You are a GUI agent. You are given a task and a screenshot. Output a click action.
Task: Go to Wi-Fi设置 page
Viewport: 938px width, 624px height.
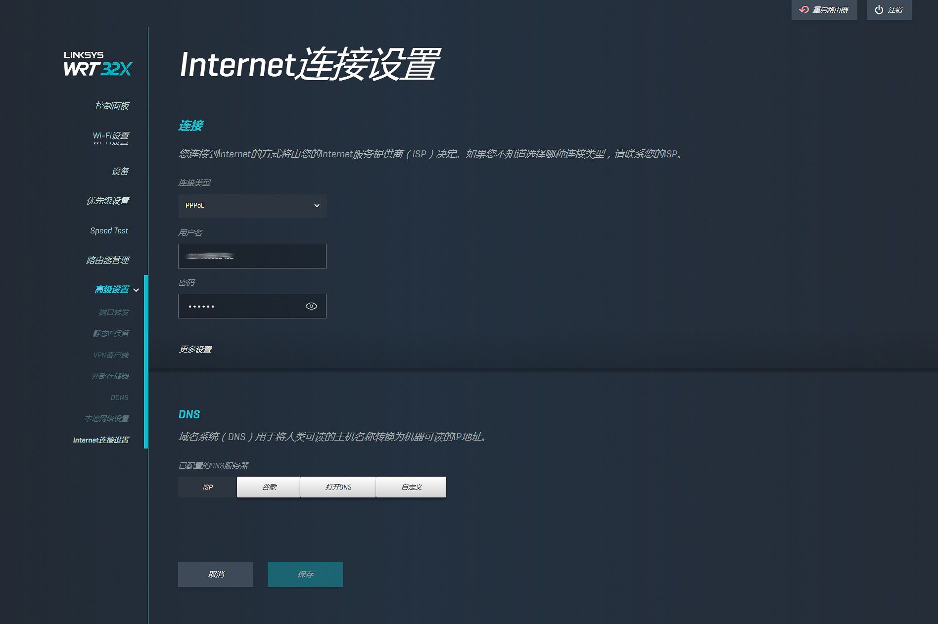point(111,136)
